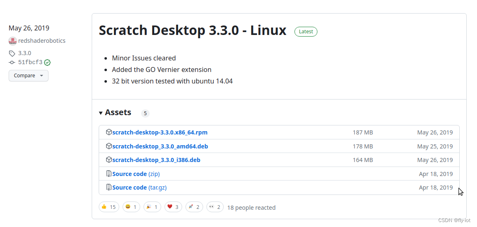Click 'Added the GO Vernier extension' note

click(162, 69)
